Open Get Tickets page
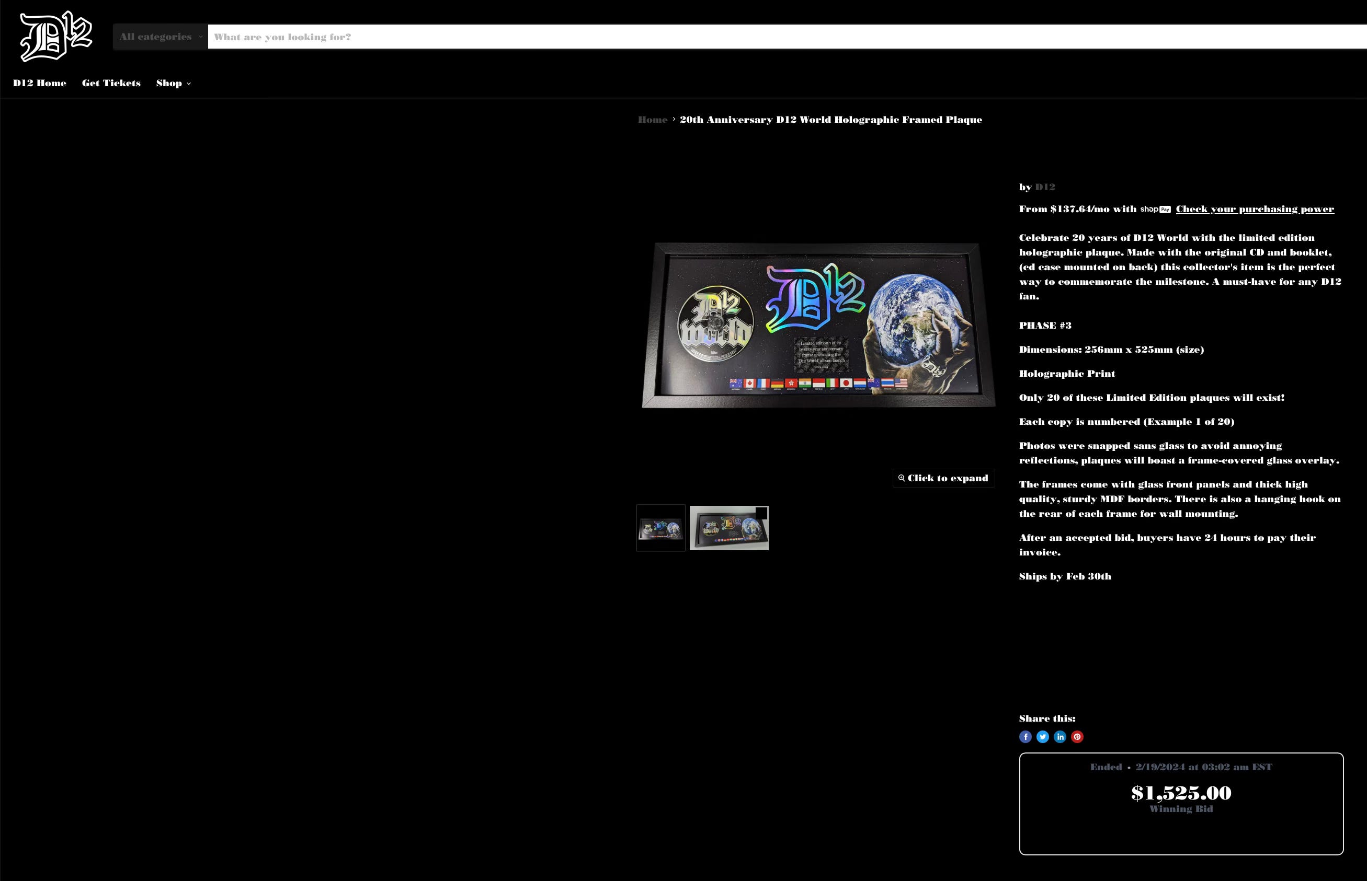 coord(111,83)
